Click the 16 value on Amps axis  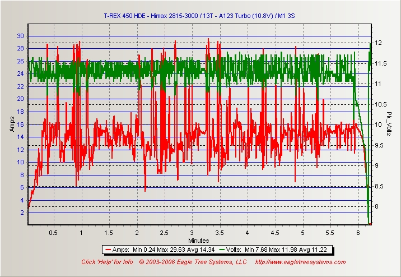click(21, 124)
